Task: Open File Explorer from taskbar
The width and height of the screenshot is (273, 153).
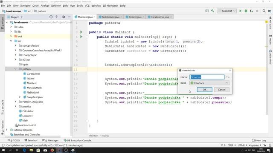Action: pyautogui.click(x=31, y=150)
